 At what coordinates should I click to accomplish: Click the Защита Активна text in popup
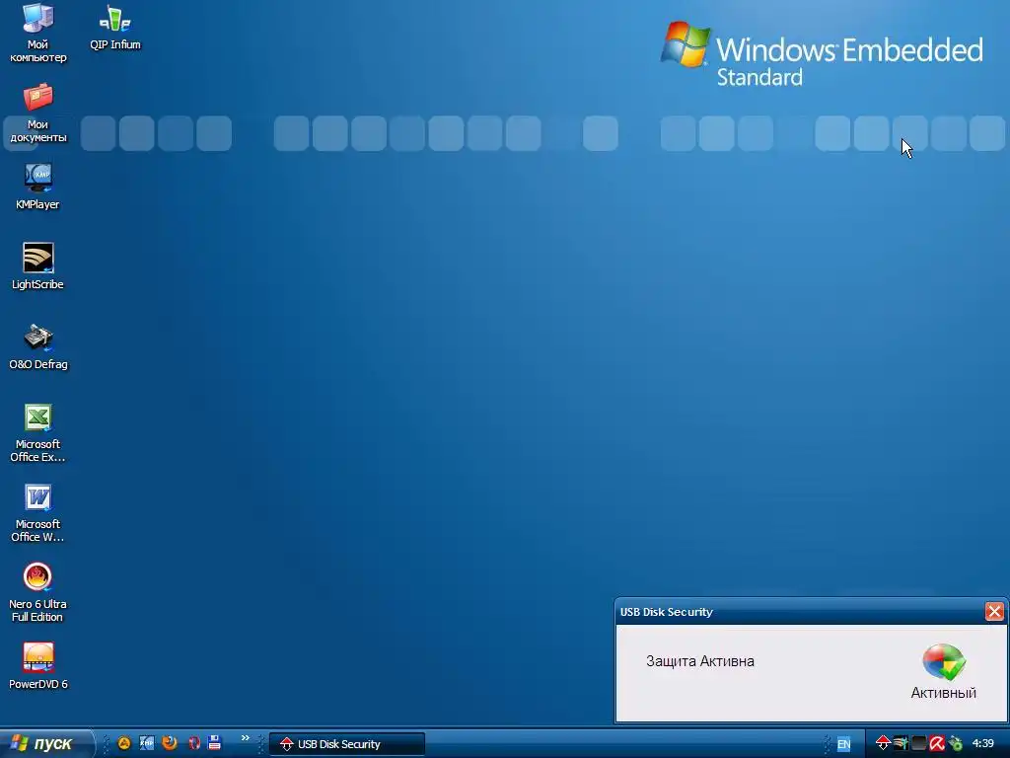[x=700, y=661]
